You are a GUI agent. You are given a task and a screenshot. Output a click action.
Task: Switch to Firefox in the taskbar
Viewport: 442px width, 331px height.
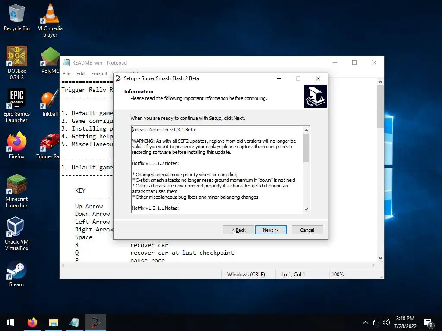pyautogui.click(x=32, y=322)
